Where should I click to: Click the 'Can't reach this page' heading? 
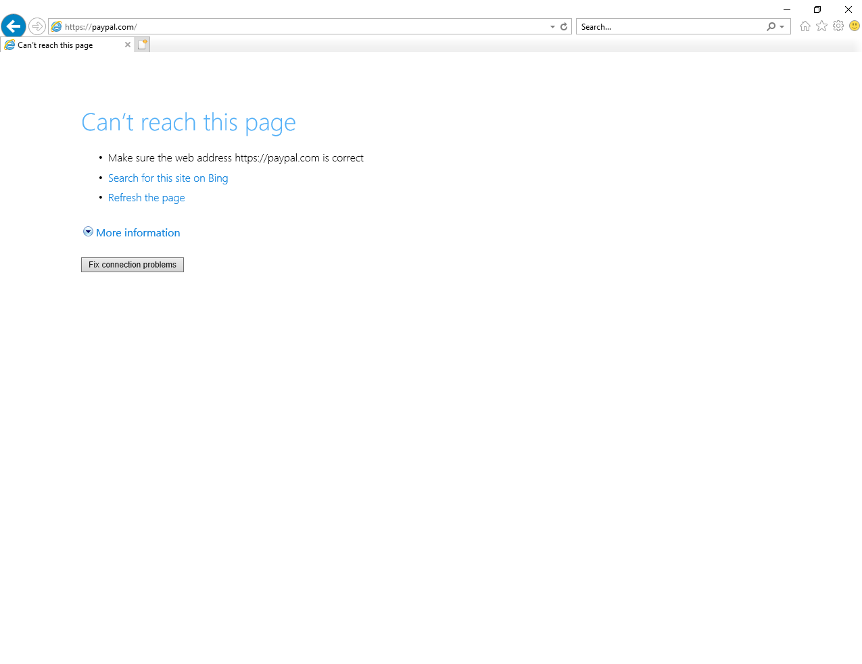pyautogui.click(x=189, y=123)
